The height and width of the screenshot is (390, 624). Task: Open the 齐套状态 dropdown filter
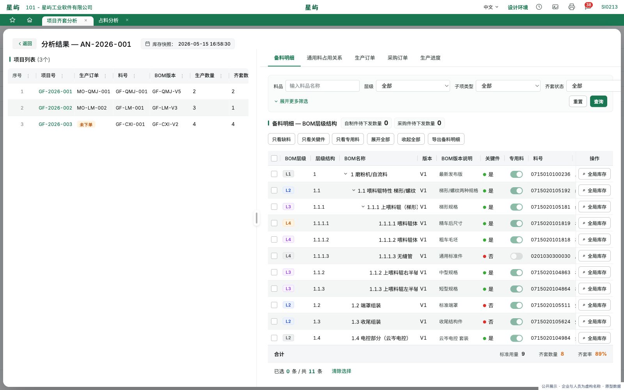point(594,86)
